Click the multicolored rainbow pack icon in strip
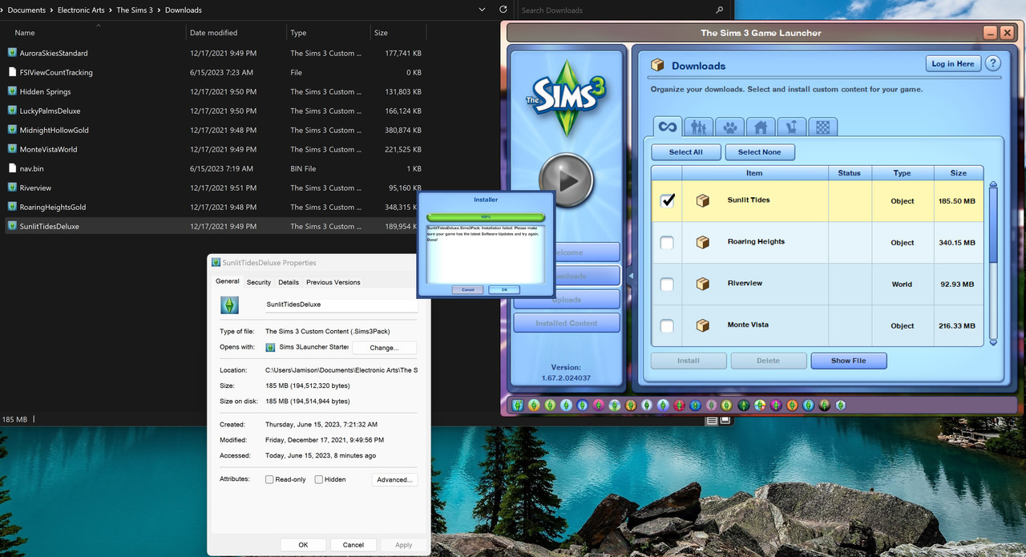Screen dimensions: 1026x557 (760, 406)
